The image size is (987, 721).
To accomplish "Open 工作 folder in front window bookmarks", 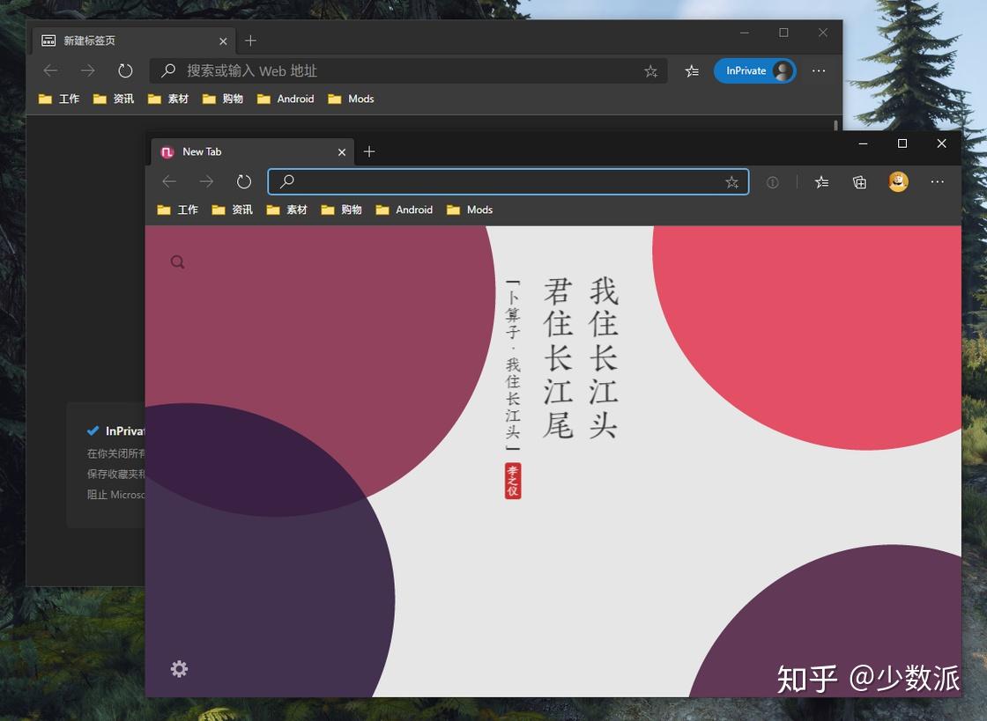I will click(177, 210).
